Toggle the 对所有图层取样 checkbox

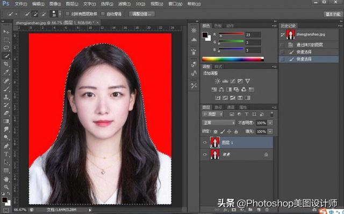coord(68,14)
